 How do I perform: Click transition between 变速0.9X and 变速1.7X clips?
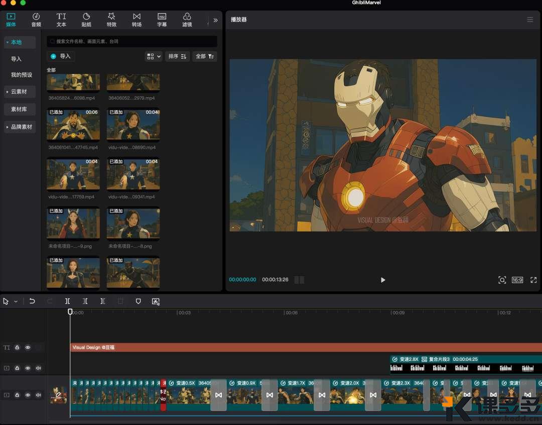[x=269, y=395]
